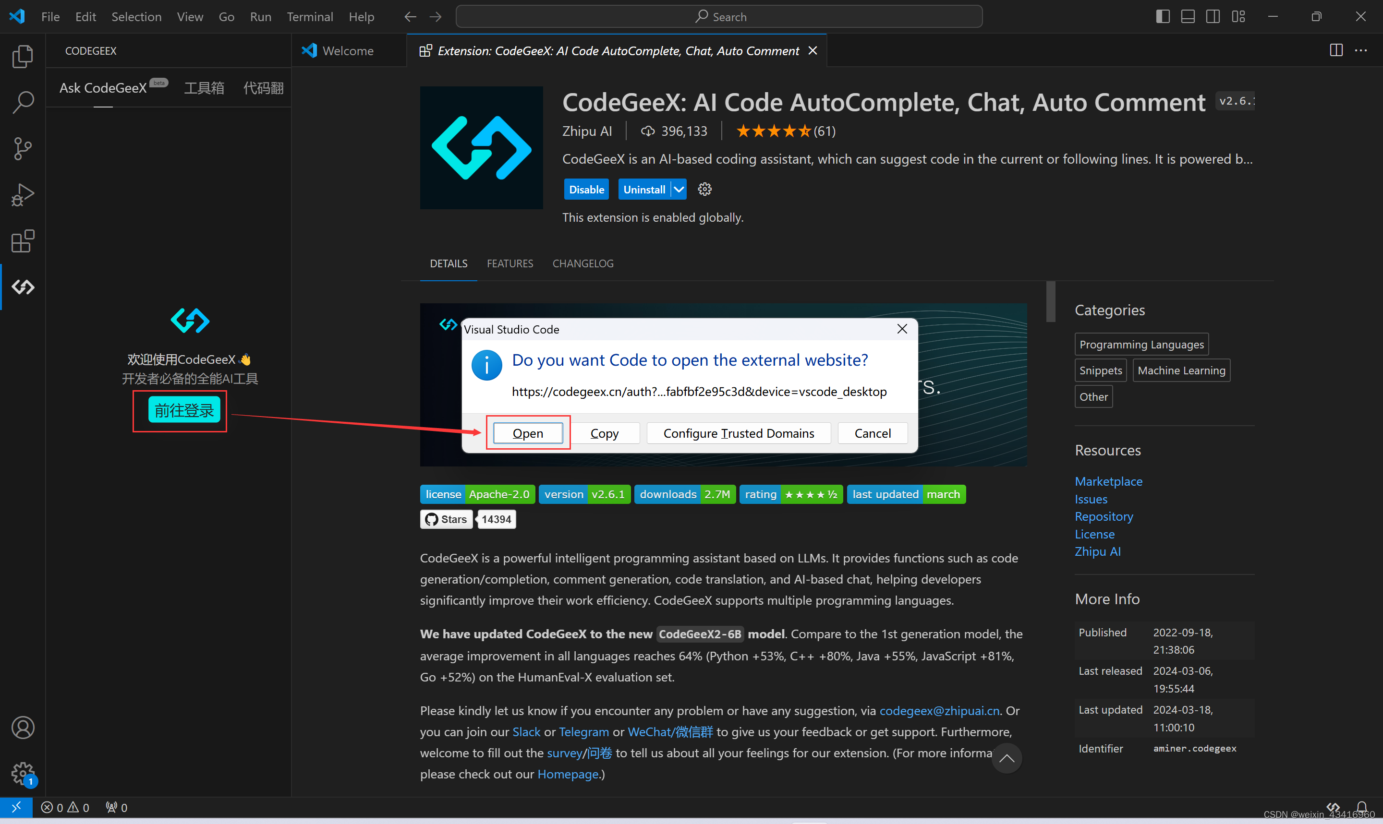Close the extension editor tab
Image resolution: width=1383 pixels, height=824 pixels.
point(813,50)
